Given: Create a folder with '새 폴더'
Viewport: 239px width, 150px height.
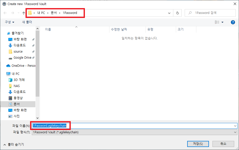Looking at the screenshot, I should tap(27, 22).
